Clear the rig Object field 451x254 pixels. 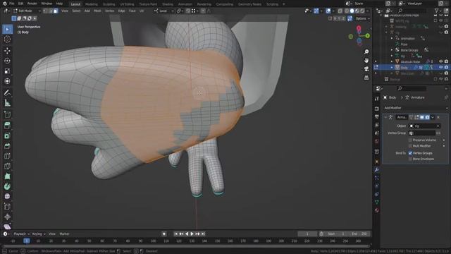pos(438,126)
